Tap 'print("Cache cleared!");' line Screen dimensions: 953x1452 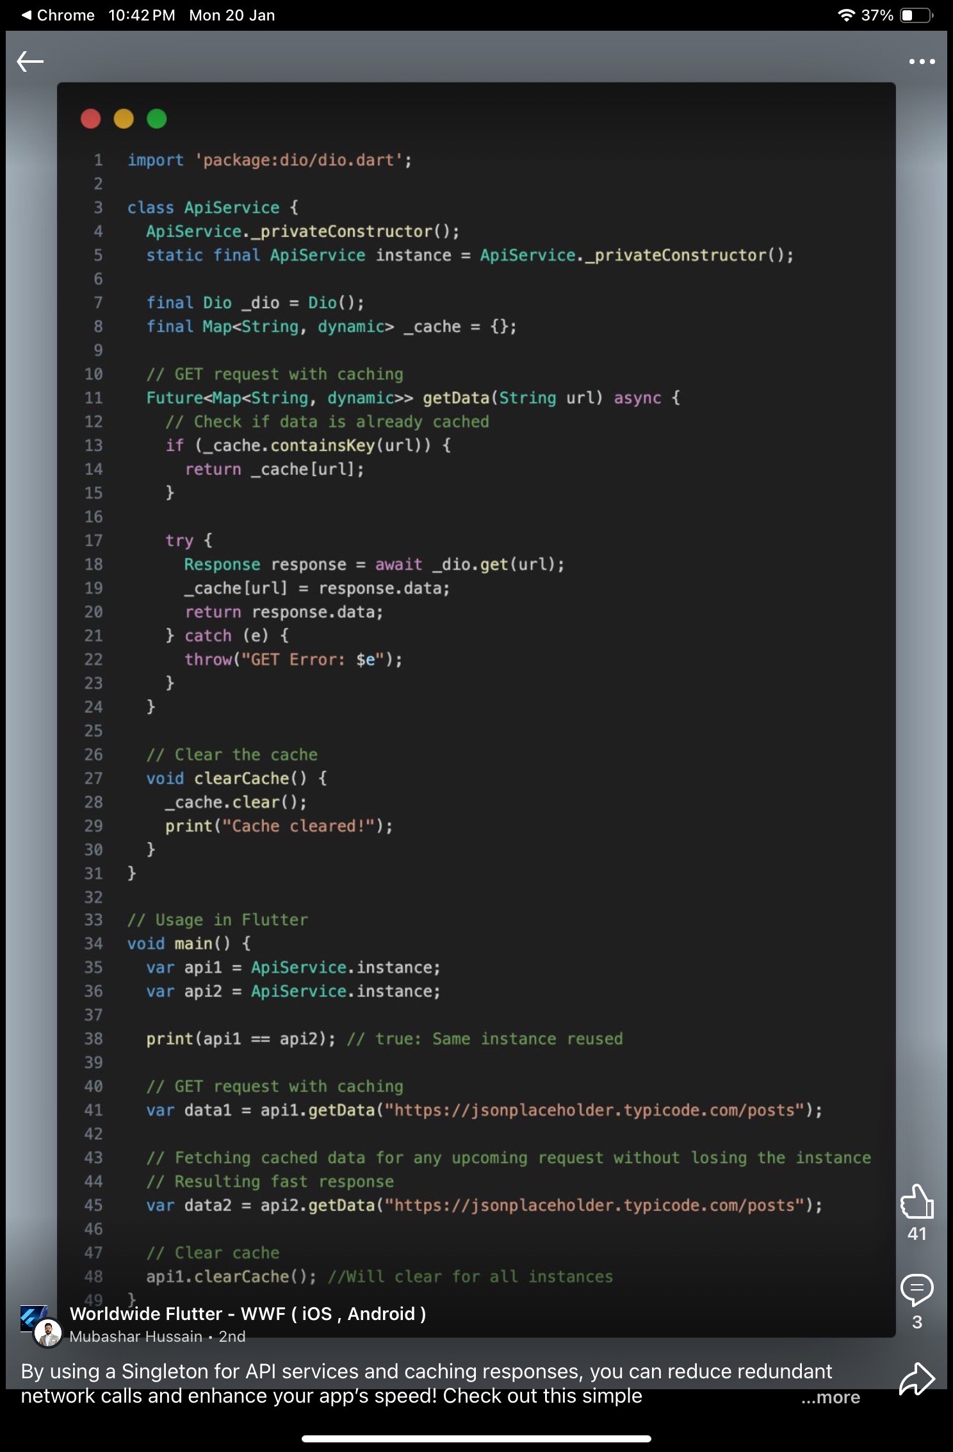[x=279, y=826]
